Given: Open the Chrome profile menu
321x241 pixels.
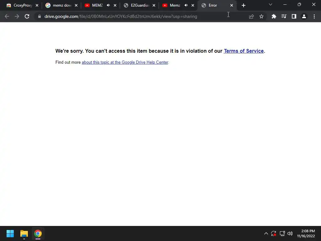Looking at the screenshot, I should (x=304, y=16).
